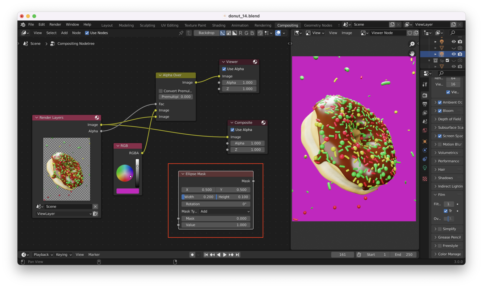Viewport: 483px width, 288px height.
Task: Switch to the Shading workspace tab
Action: click(x=218, y=26)
